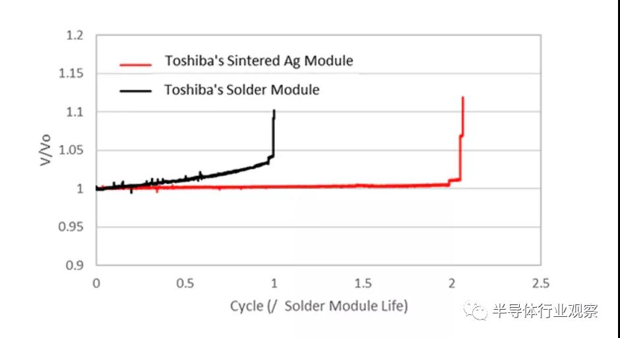Image resolution: width=620 pixels, height=338 pixels.
Task: Click the 2.5 x-axis tick label
Action: coord(540,283)
